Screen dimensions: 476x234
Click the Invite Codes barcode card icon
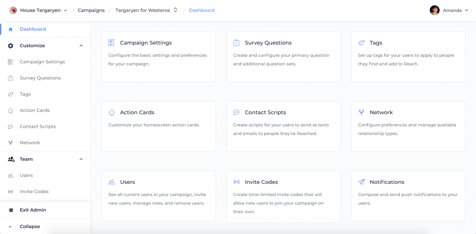(x=236, y=182)
